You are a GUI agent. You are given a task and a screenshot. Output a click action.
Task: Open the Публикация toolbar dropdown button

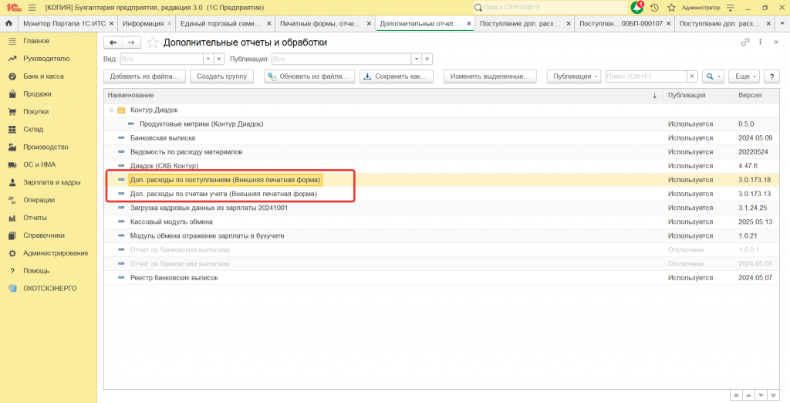[x=574, y=76]
